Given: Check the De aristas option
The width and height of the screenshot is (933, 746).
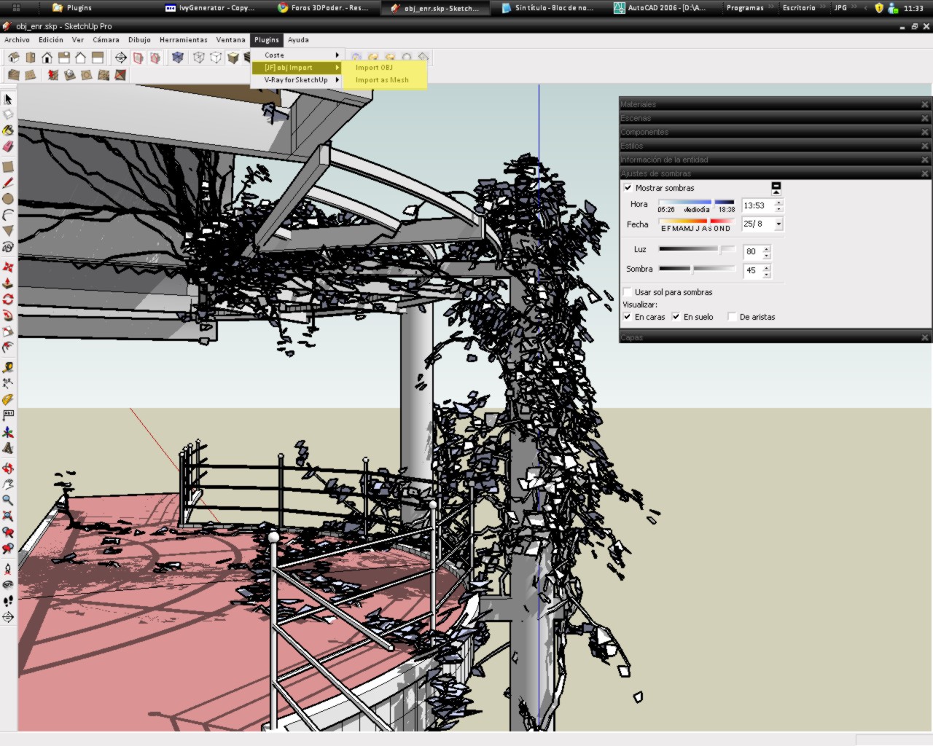Looking at the screenshot, I should [732, 317].
